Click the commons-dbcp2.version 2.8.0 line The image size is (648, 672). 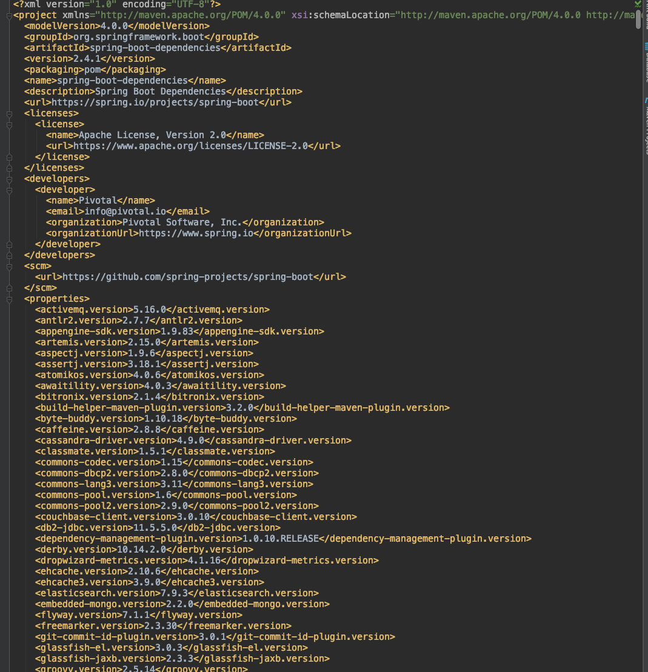176,474
